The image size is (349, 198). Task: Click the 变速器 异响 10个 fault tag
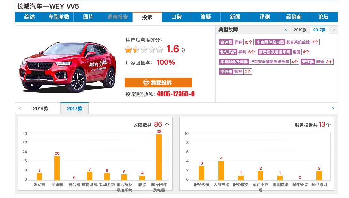[236, 42]
